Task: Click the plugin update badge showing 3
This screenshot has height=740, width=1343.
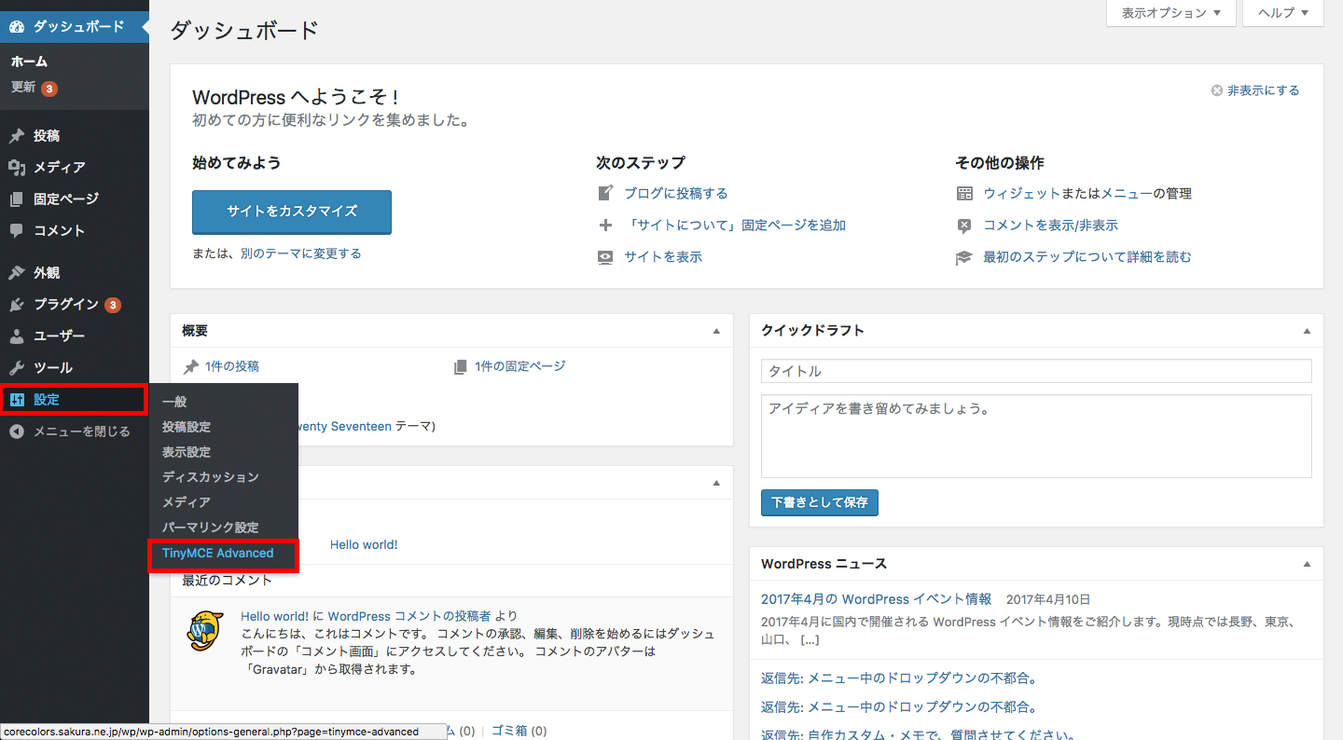Action: click(x=113, y=305)
